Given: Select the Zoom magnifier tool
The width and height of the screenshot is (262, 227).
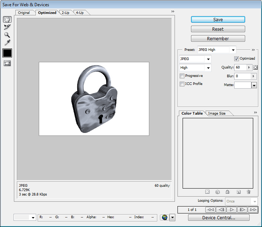Looking at the screenshot, I should click(x=7, y=35).
